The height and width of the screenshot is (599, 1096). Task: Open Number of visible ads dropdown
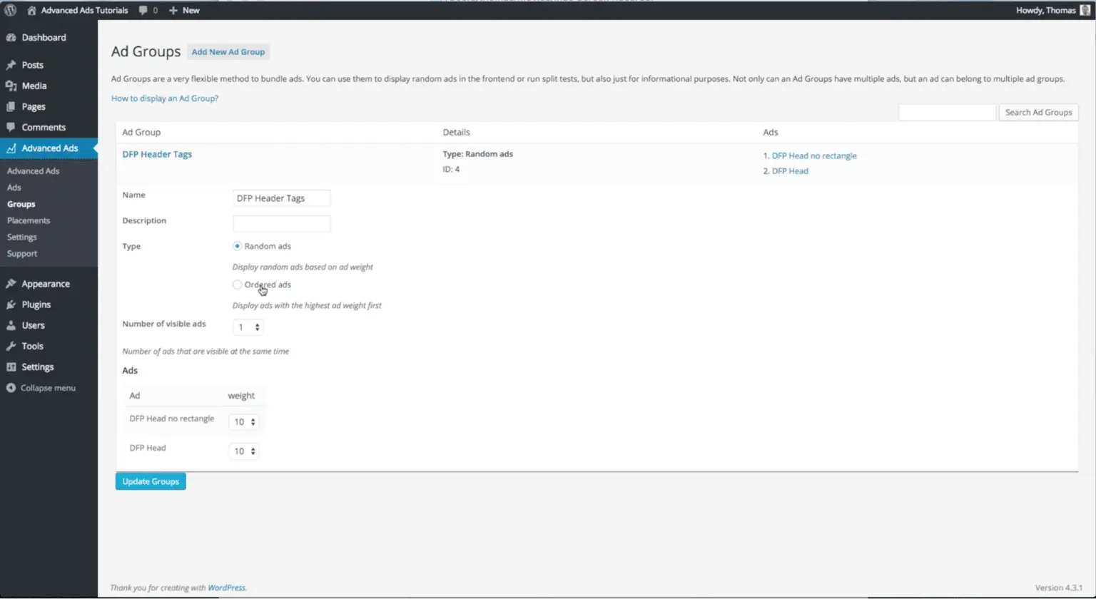[248, 327]
